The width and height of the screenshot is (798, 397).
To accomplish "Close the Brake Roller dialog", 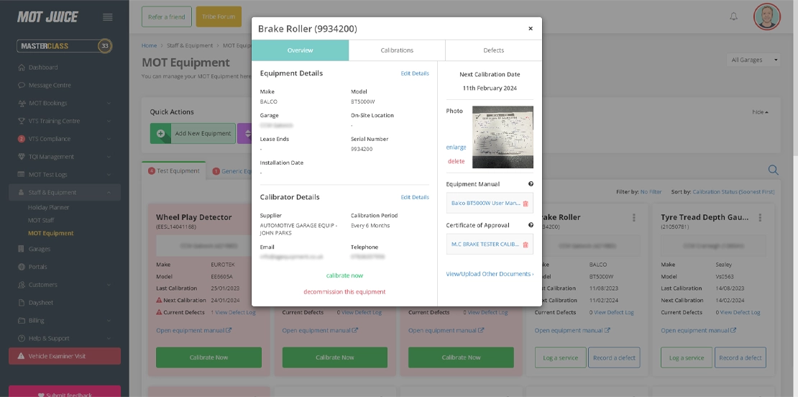I will (x=531, y=29).
